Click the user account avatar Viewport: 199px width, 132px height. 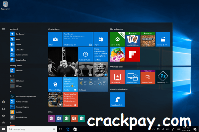pos(3,102)
